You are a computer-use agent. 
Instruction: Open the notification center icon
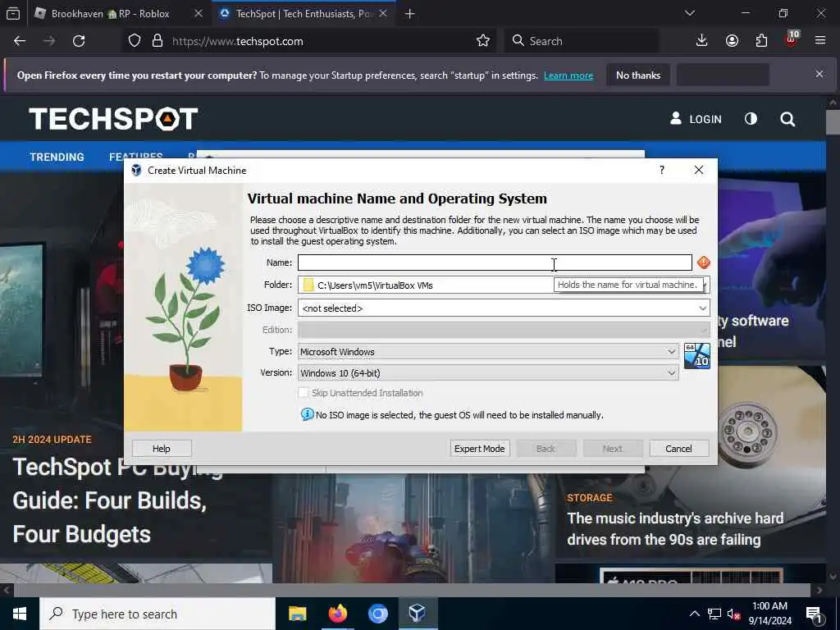click(813, 614)
